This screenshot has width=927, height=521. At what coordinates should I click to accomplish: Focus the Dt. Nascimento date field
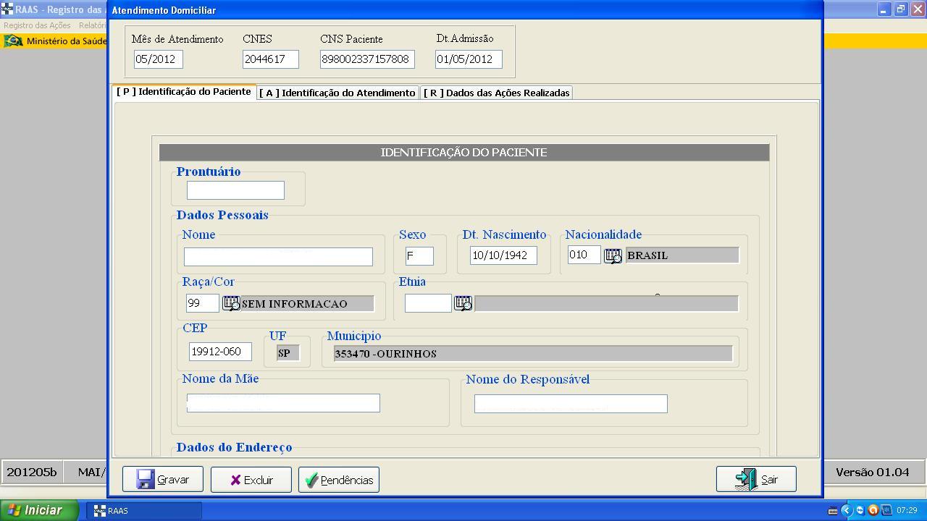pyautogui.click(x=503, y=255)
